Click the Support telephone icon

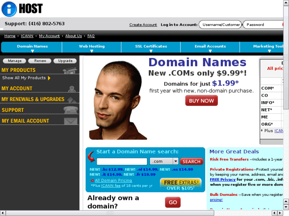[71, 110]
